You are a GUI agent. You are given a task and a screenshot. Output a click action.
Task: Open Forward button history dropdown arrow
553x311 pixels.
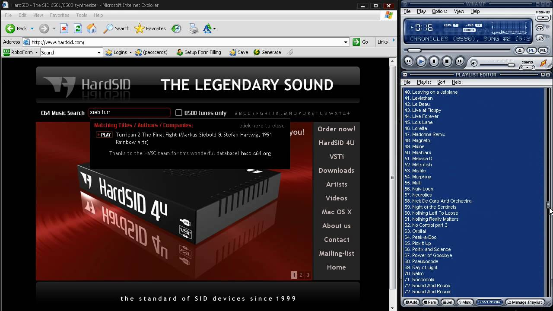click(54, 29)
